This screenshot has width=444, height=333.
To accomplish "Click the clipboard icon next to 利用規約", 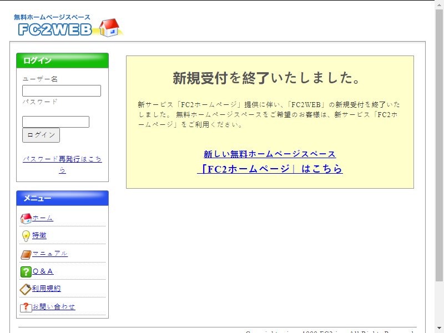I will click(26, 289).
